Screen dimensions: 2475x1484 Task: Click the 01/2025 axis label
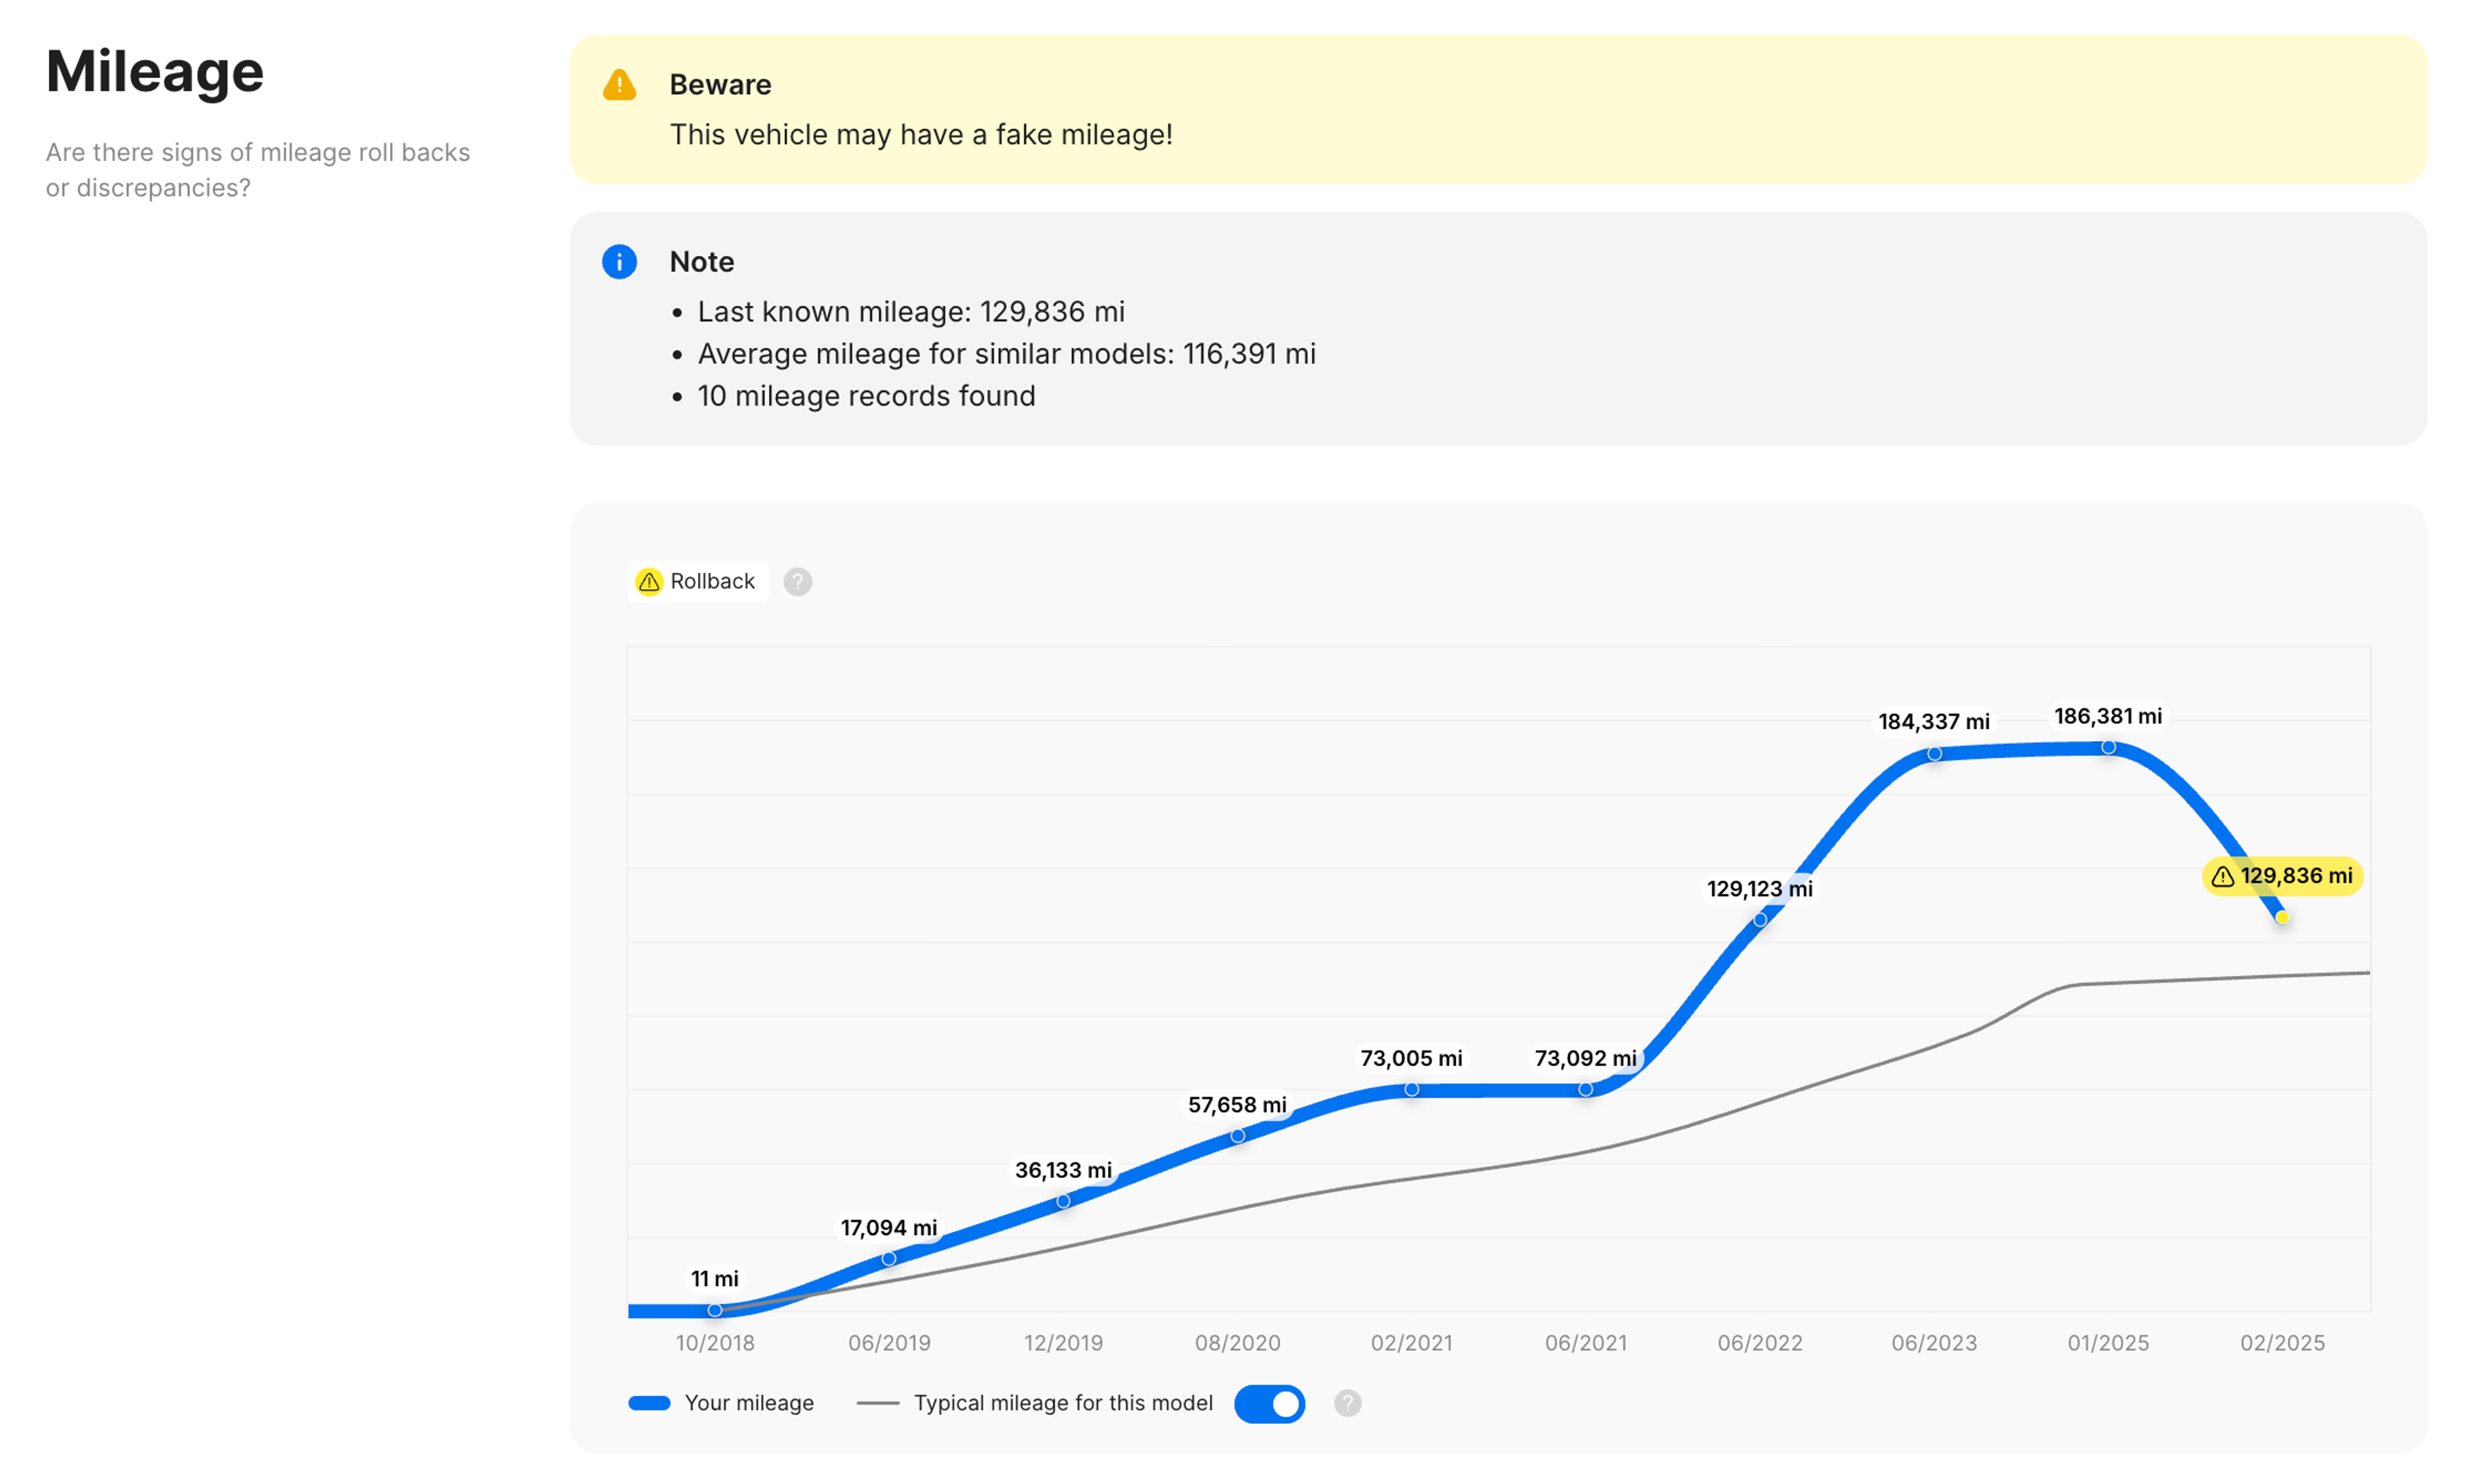click(x=2108, y=1343)
